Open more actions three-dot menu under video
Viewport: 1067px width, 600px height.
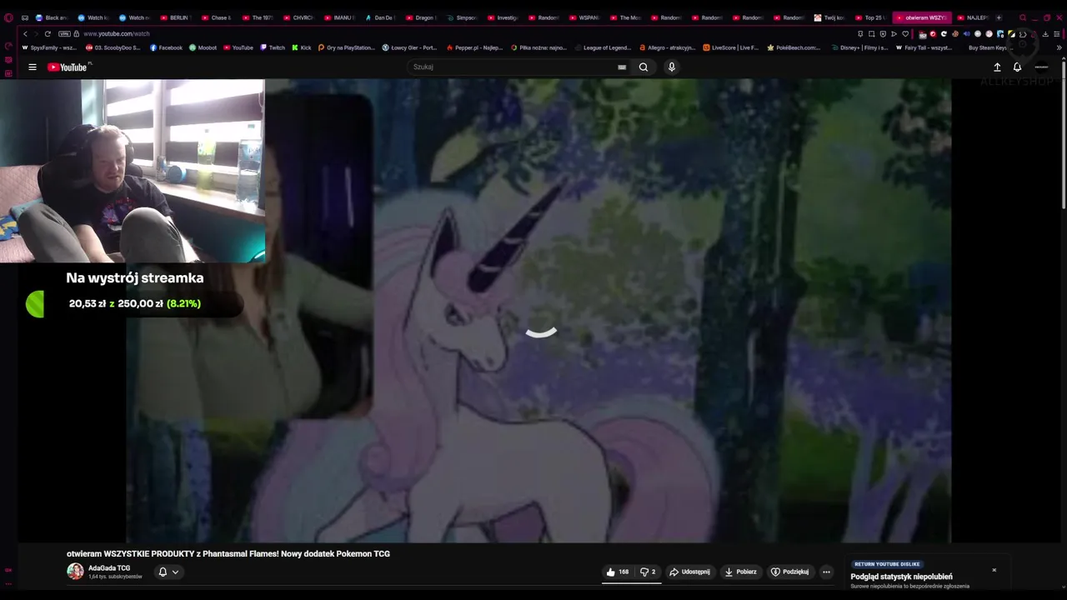(x=826, y=572)
